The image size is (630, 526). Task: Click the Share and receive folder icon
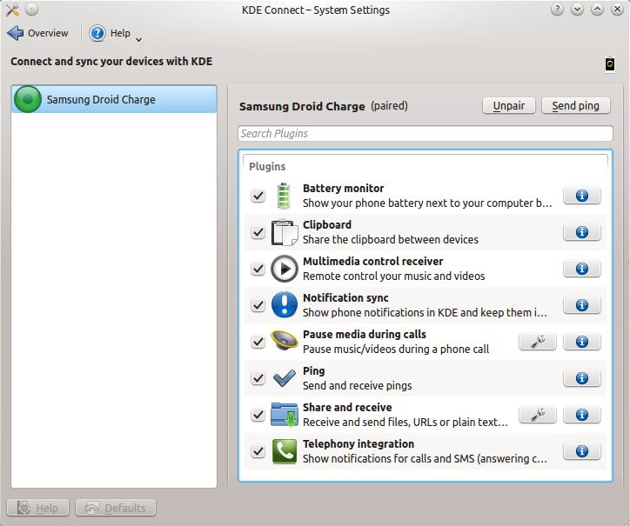(x=284, y=415)
